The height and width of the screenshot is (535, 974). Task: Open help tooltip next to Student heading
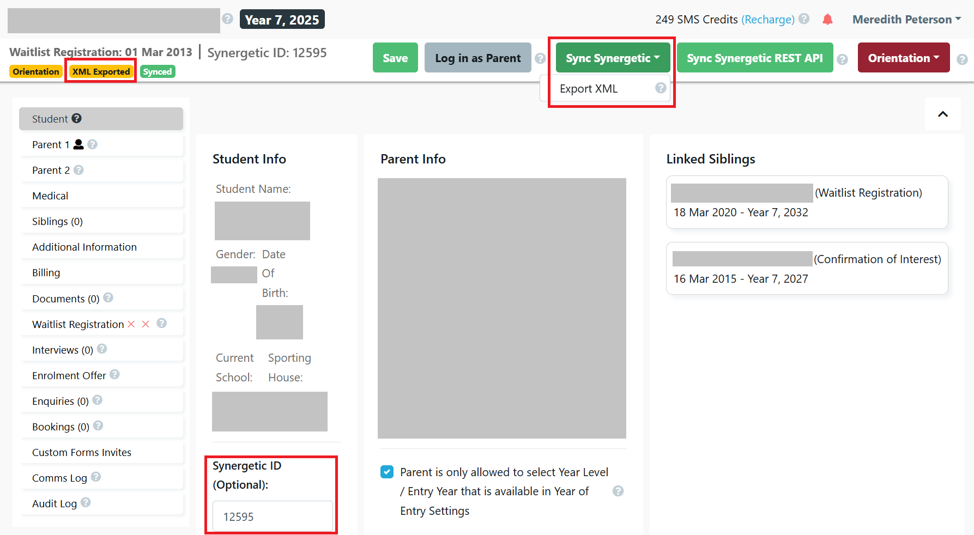tap(76, 118)
